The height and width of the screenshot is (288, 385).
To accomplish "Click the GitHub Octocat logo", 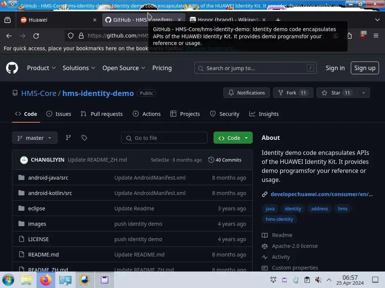I will pyautogui.click(x=12, y=68).
